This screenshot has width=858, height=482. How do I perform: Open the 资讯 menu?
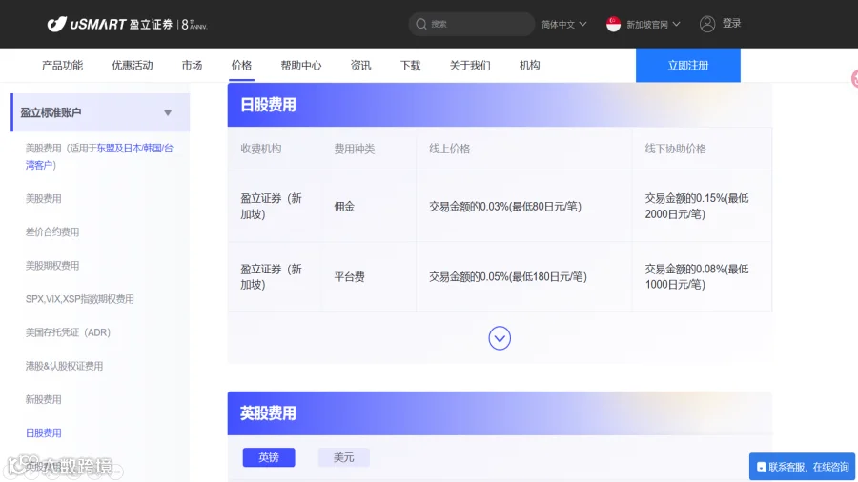[x=360, y=66]
